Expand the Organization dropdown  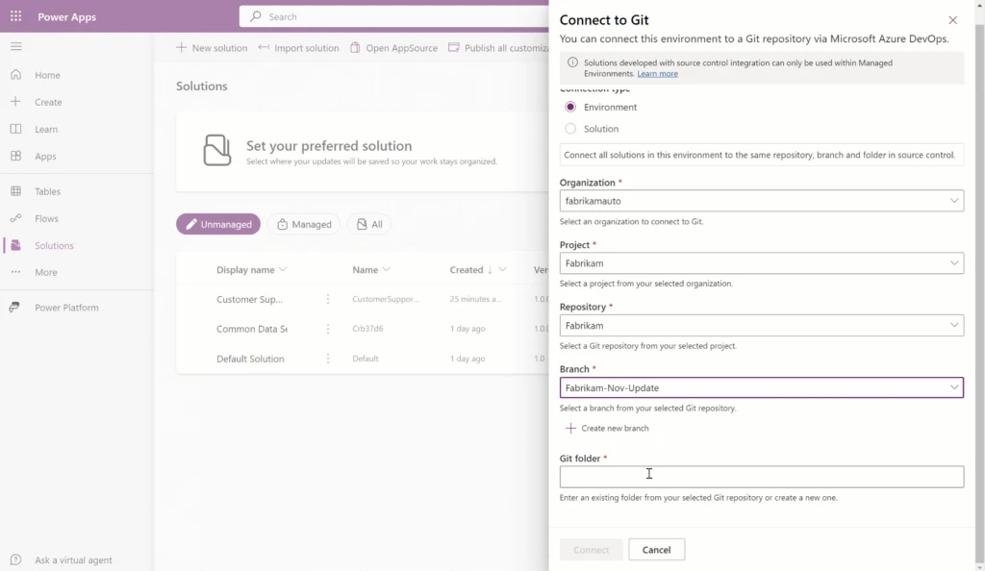coord(953,201)
